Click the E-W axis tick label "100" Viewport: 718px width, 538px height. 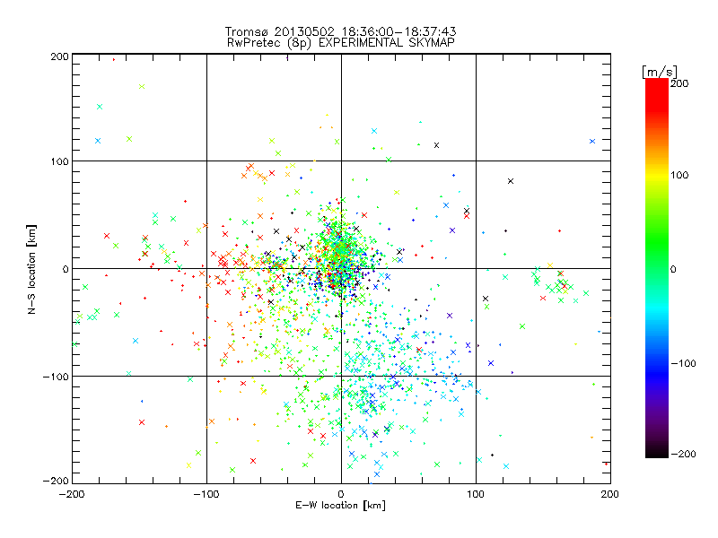476,495
